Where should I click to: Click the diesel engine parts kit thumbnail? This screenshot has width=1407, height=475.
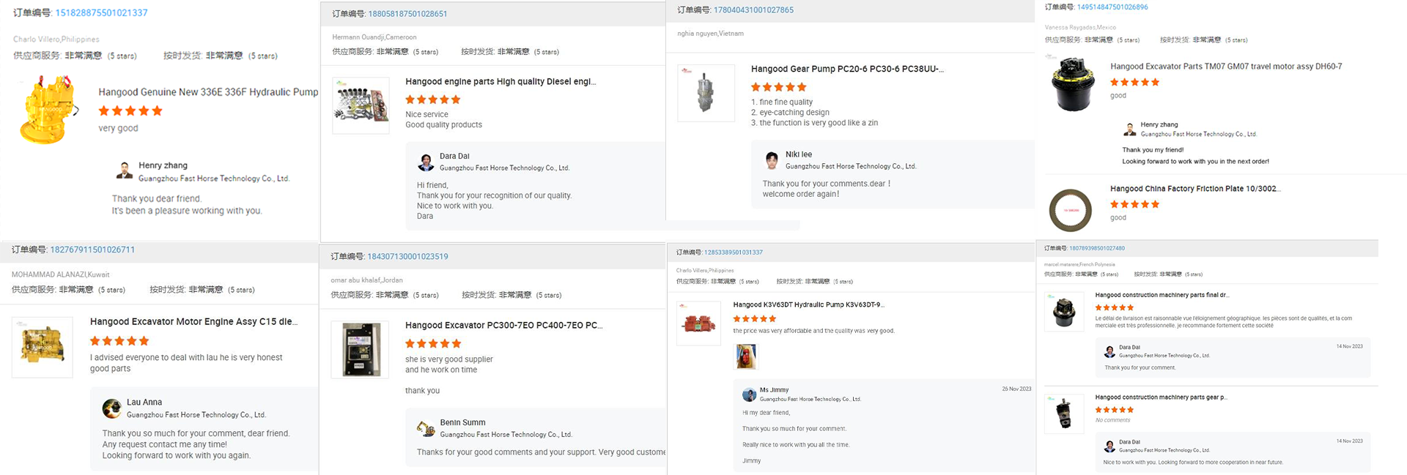coord(361,105)
